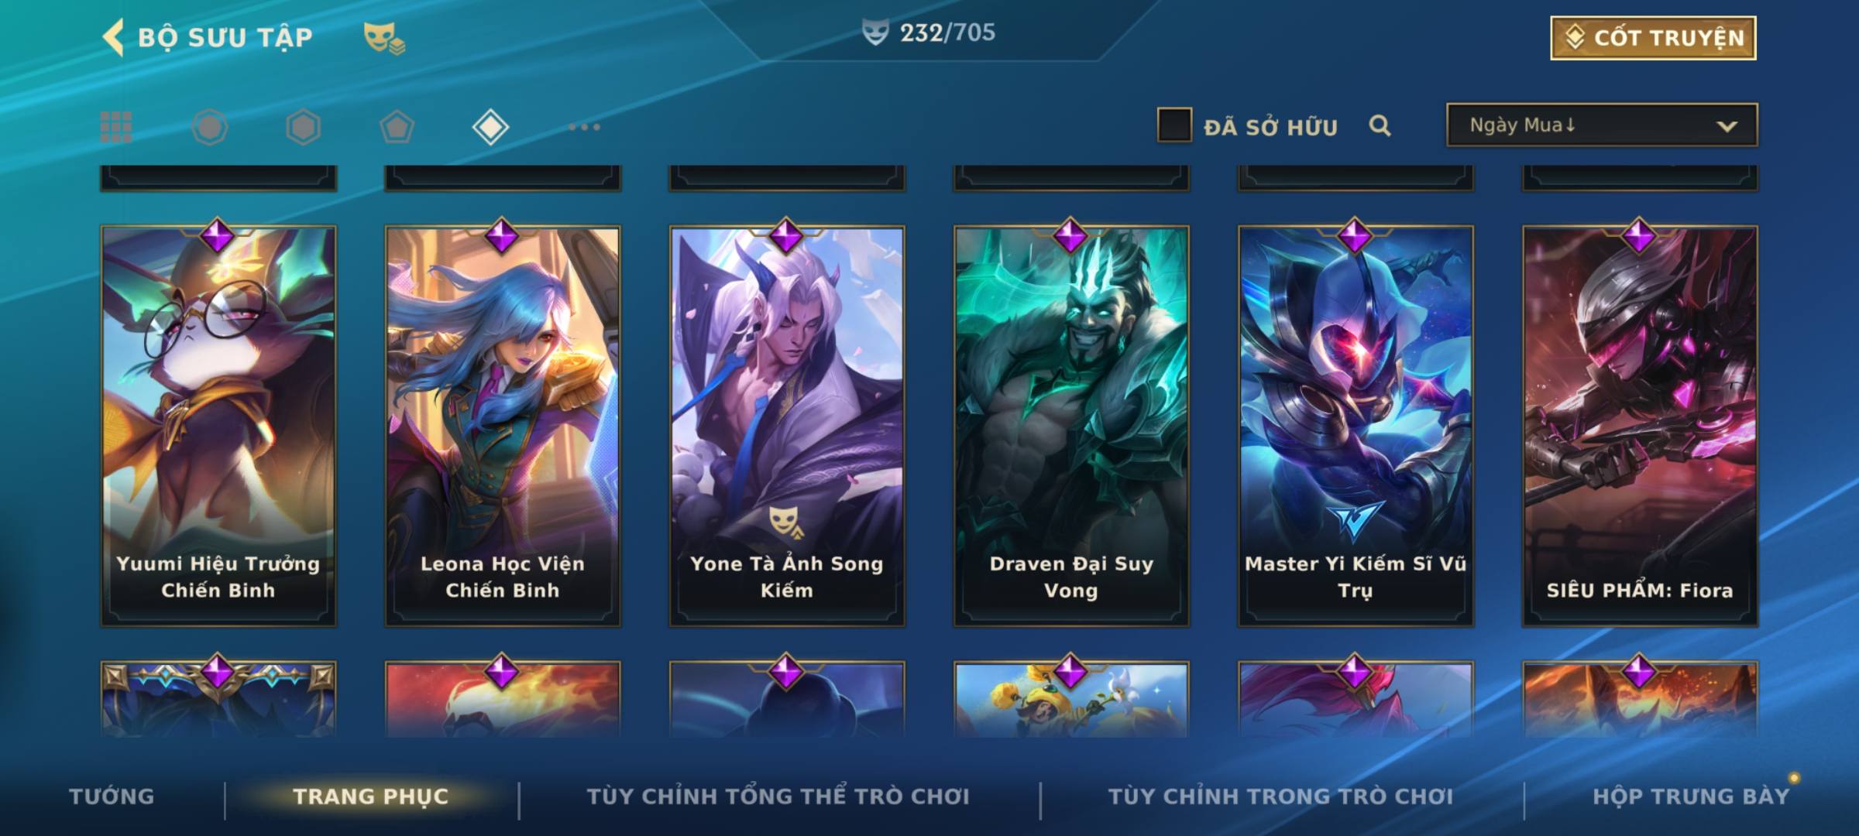Select the all-skins grid filter icon
The width and height of the screenshot is (1859, 836).
(116, 127)
